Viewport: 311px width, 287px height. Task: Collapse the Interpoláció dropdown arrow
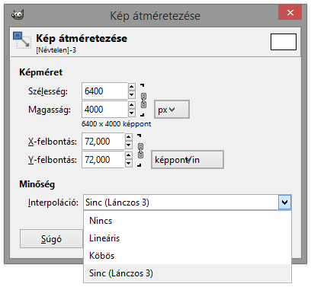(x=284, y=202)
